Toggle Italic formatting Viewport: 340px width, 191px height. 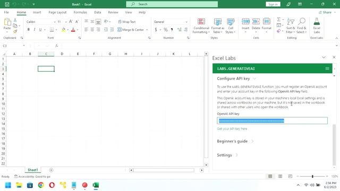(x=34, y=30)
